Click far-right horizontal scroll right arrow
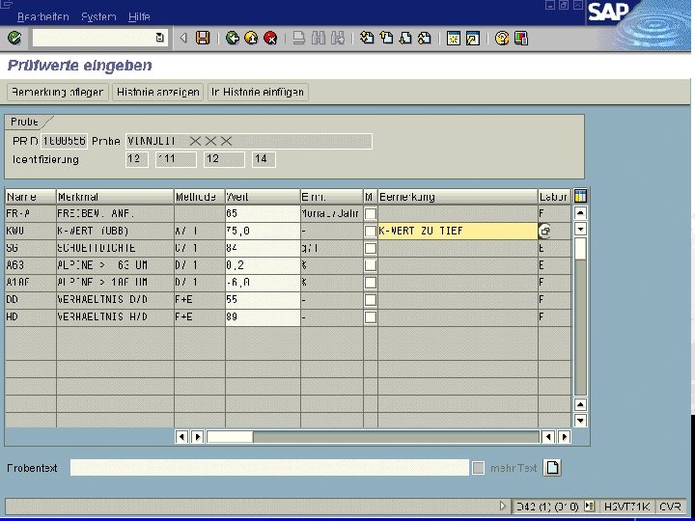This screenshot has width=695, height=521. (565, 437)
